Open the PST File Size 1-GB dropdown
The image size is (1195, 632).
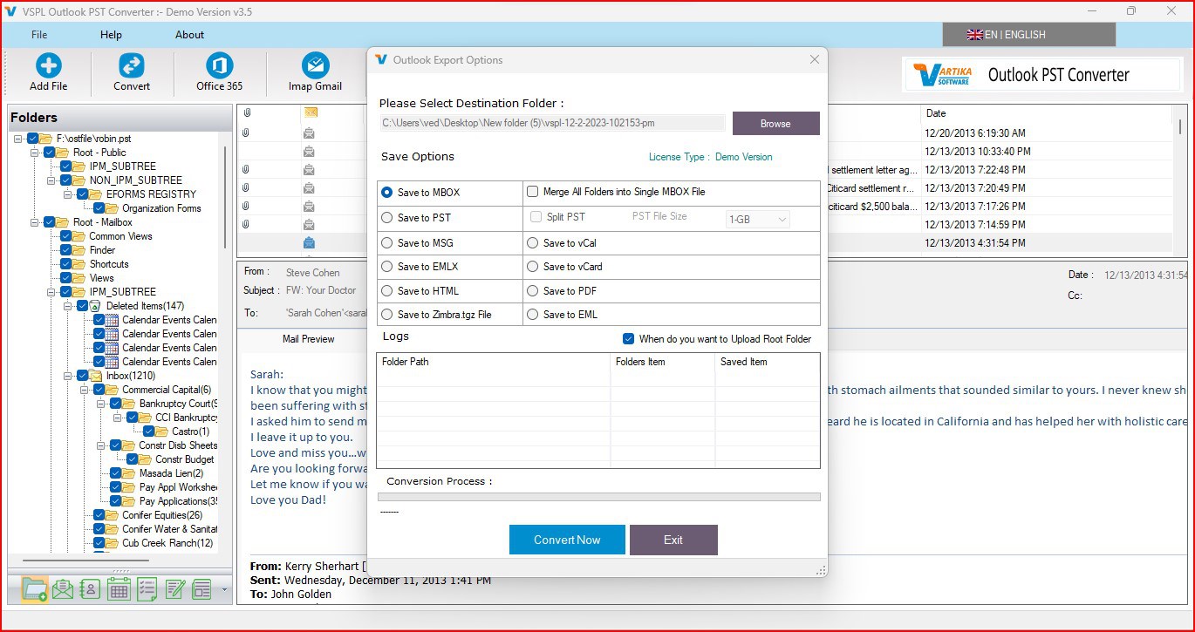click(757, 220)
